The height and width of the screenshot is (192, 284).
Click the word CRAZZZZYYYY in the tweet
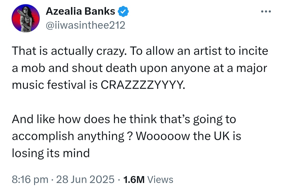[x=141, y=85]
